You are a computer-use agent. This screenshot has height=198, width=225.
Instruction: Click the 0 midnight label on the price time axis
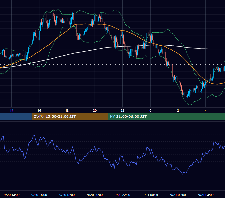(x=150, y=111)
